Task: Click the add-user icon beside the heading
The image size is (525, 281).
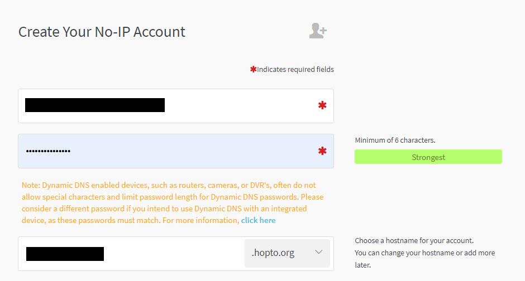Action: 318,31
